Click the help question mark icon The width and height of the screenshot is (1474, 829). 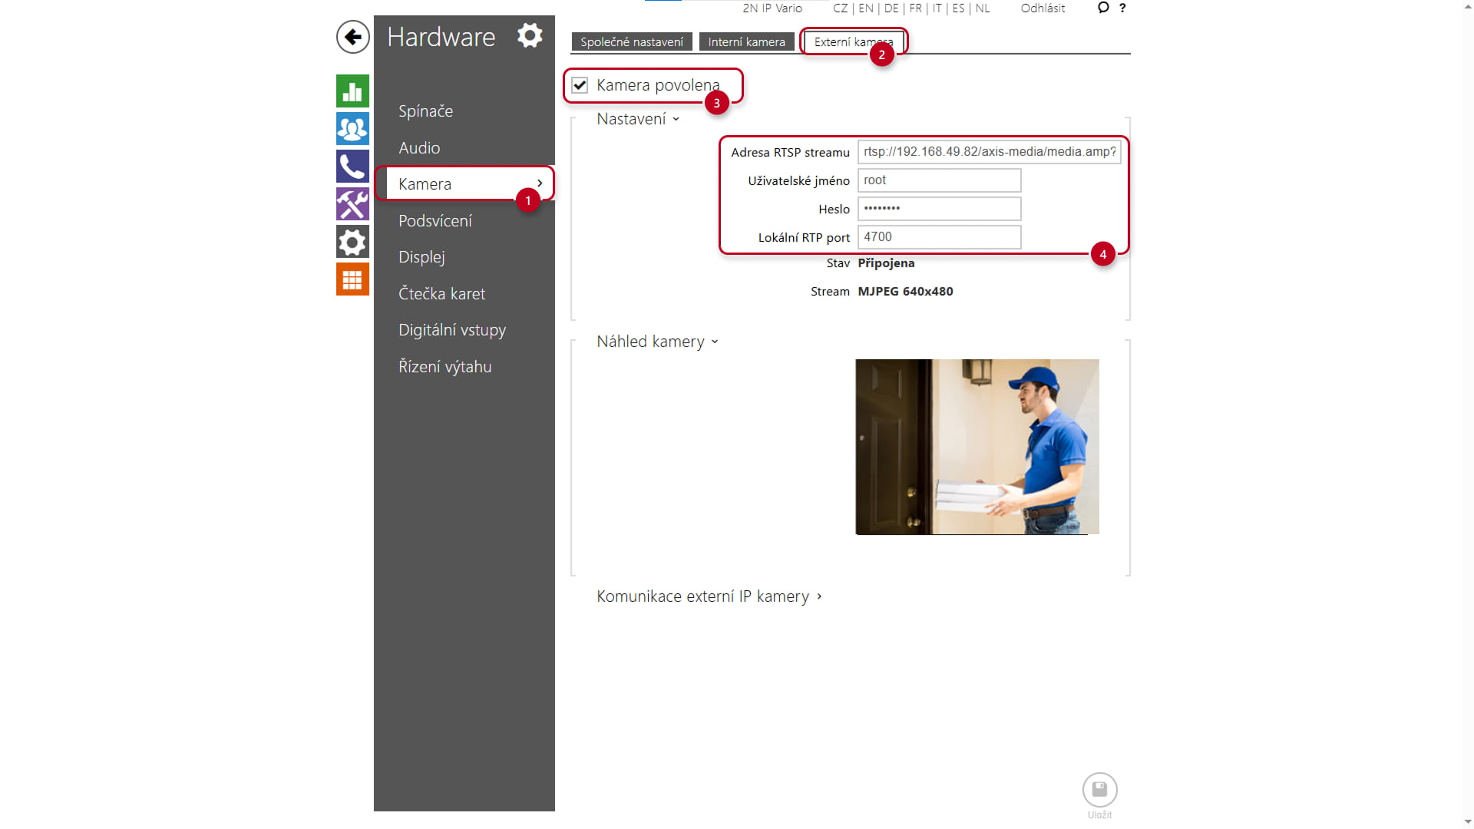1122,8
